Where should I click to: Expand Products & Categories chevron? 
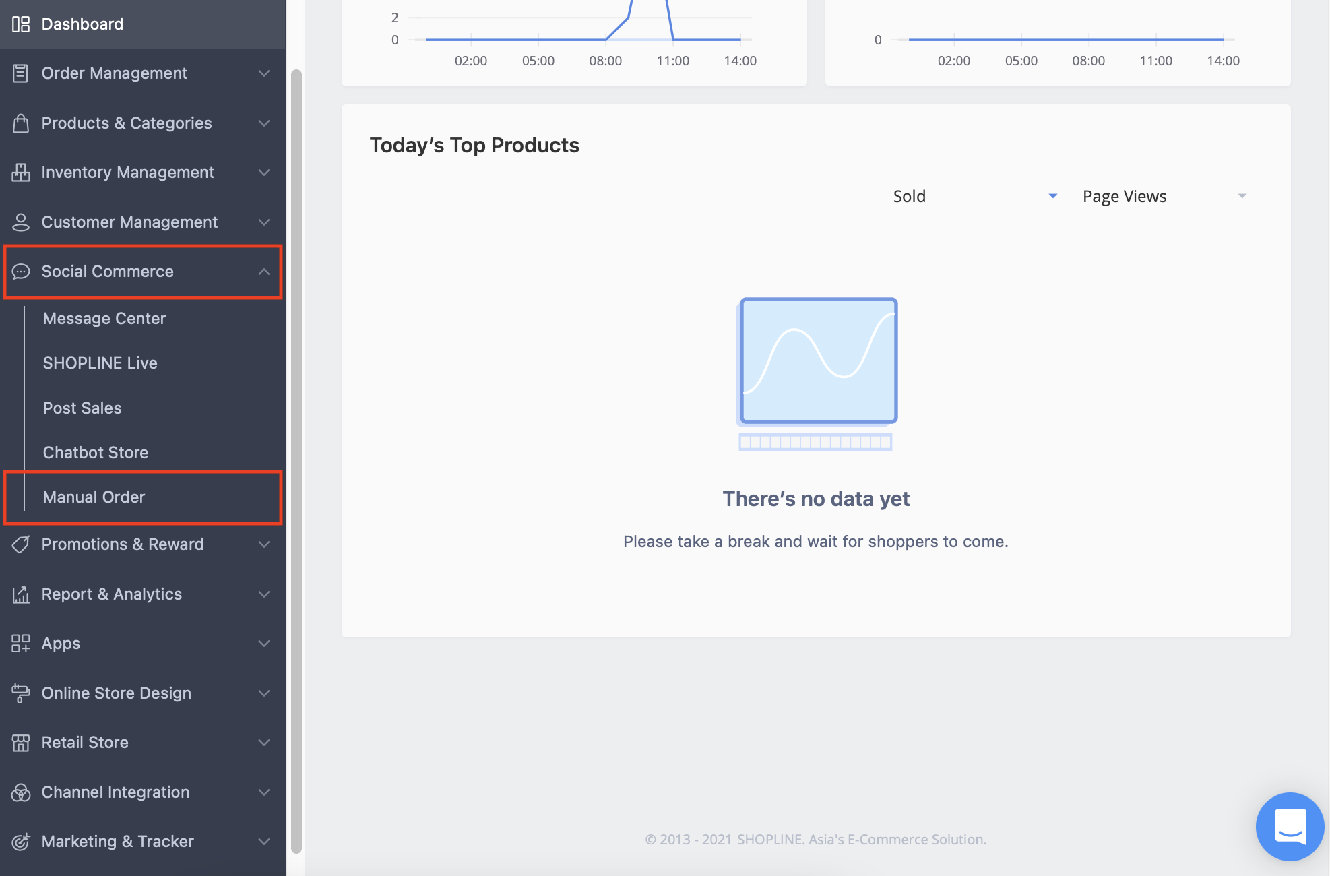pos(264,123)
